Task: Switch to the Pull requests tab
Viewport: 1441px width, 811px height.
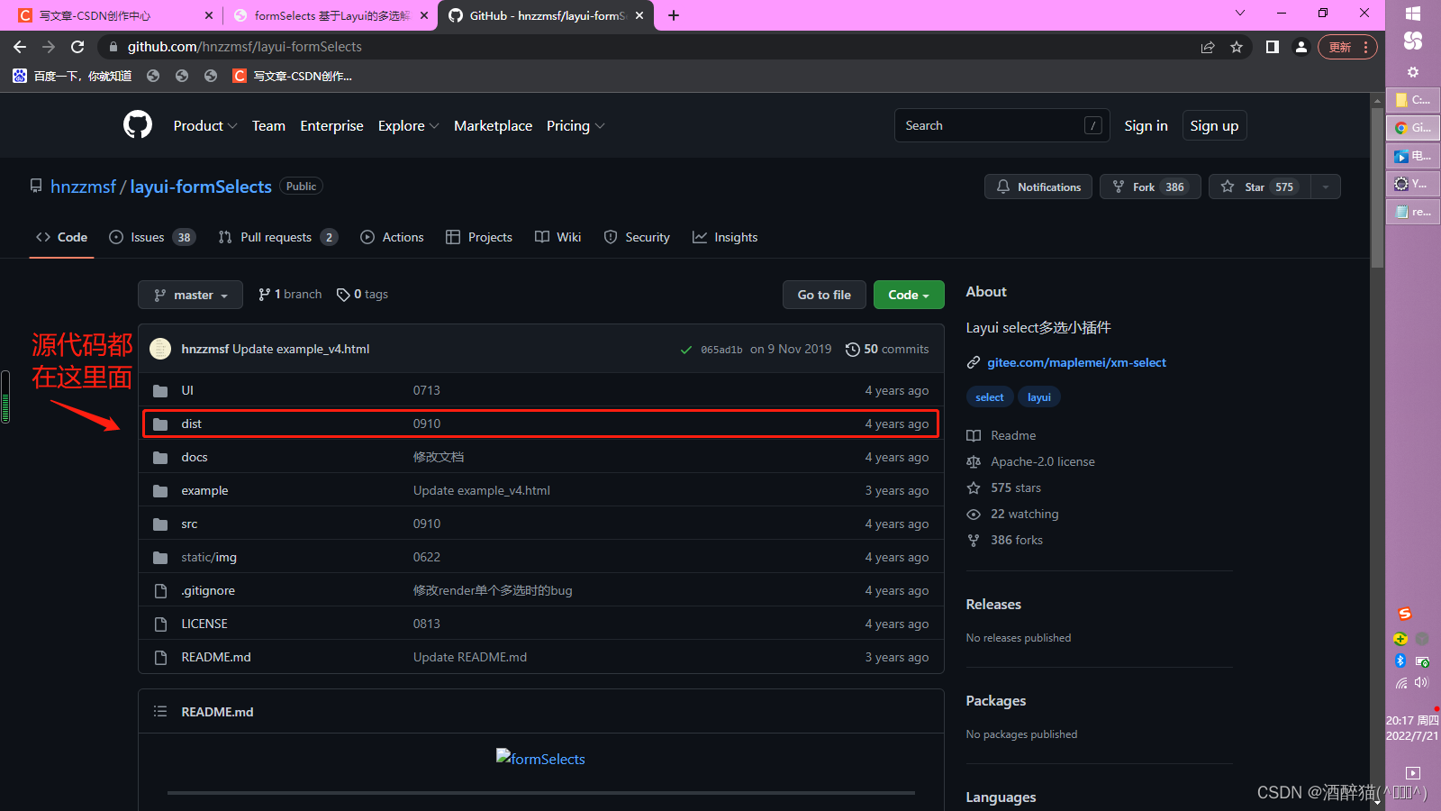Action: (277, 237)
